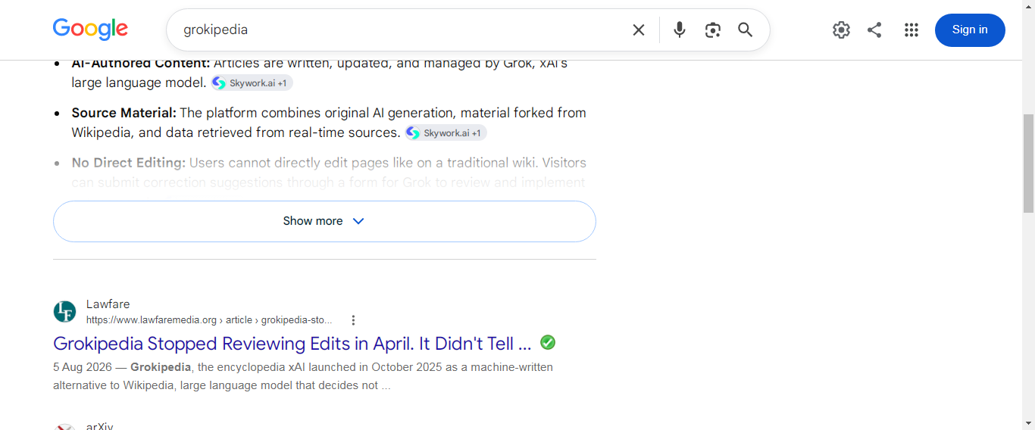
Task: Click the page vertical scrollbar thumb
Action: click(x=1028, y=164)
